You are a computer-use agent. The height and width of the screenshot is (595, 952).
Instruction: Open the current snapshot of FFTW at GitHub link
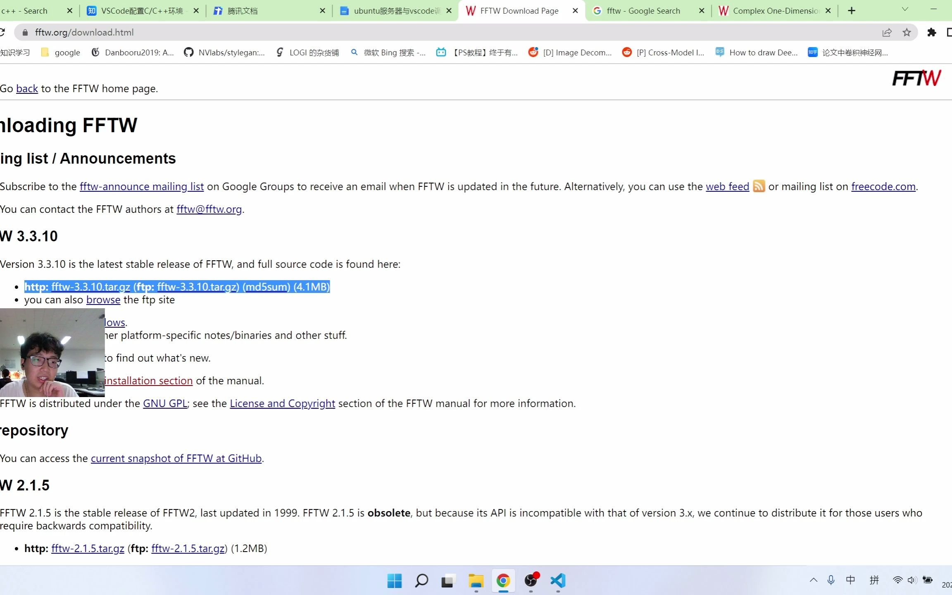pos(176,458)
